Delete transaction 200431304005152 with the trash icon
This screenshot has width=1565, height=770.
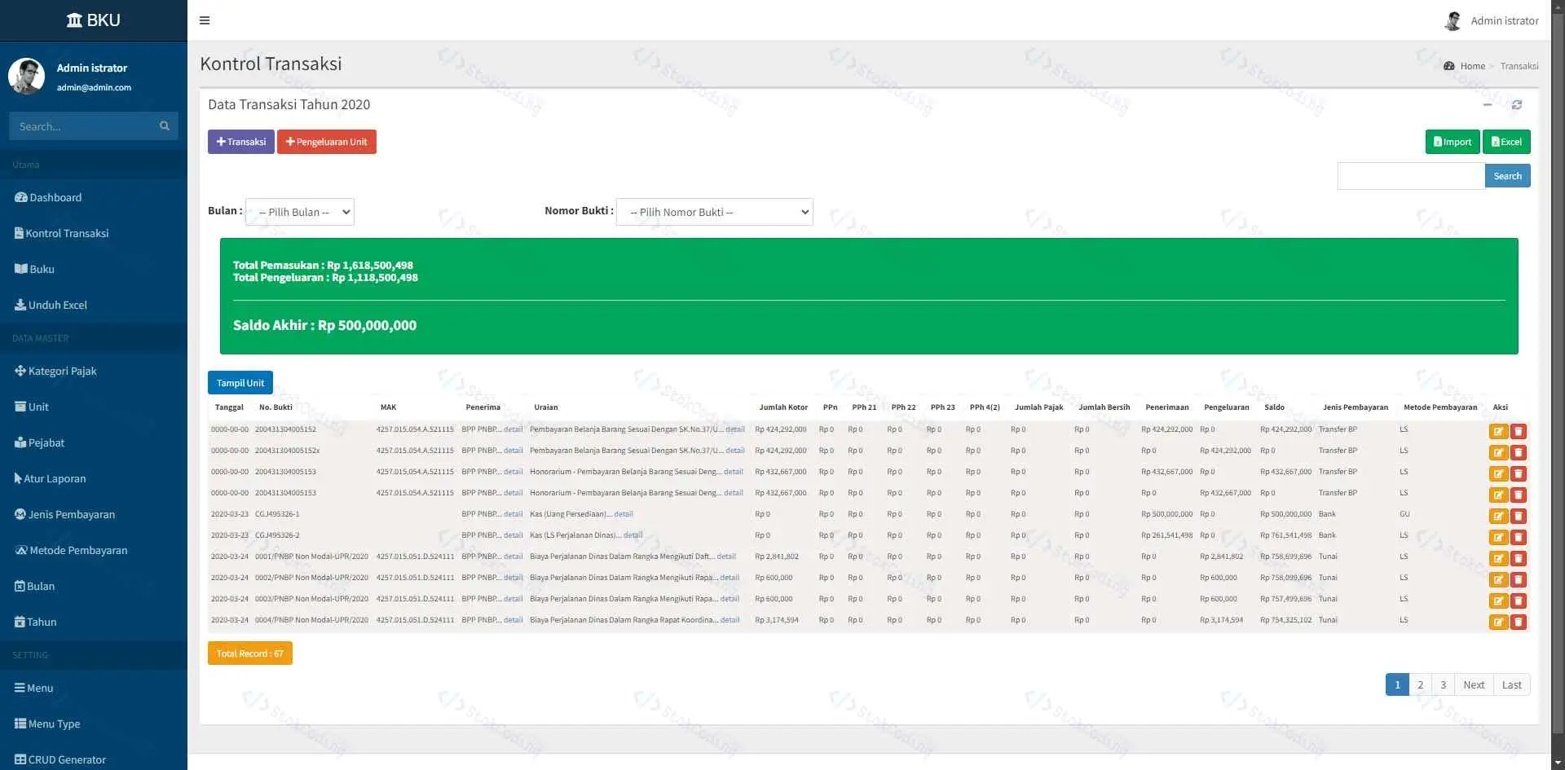(x=1518, y=430)
